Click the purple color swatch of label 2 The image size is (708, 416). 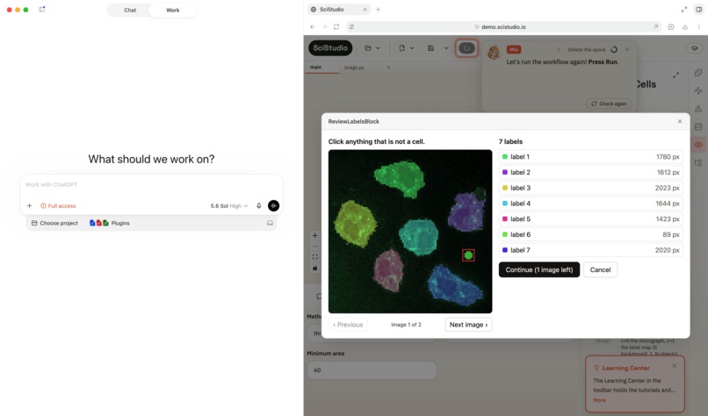505,172
